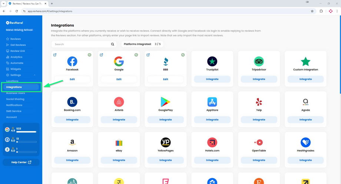
Task: Integrate Healthgrades
Action: (x=305, y=160)
